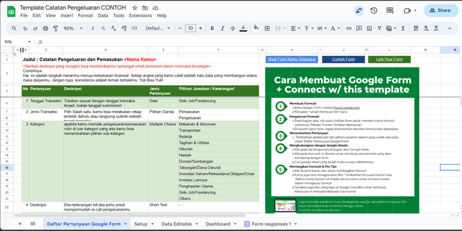
Task: Increase the font size
Action: [x=200, y=28]
